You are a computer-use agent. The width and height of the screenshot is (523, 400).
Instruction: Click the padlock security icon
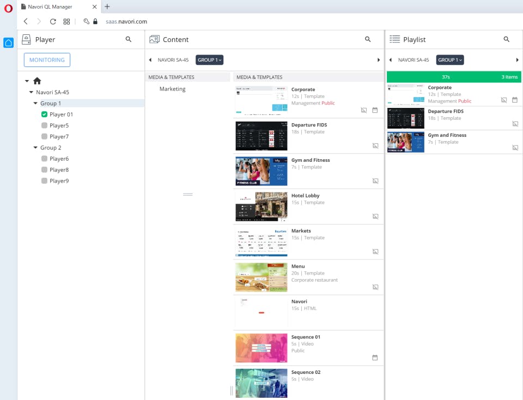(95, 21)
